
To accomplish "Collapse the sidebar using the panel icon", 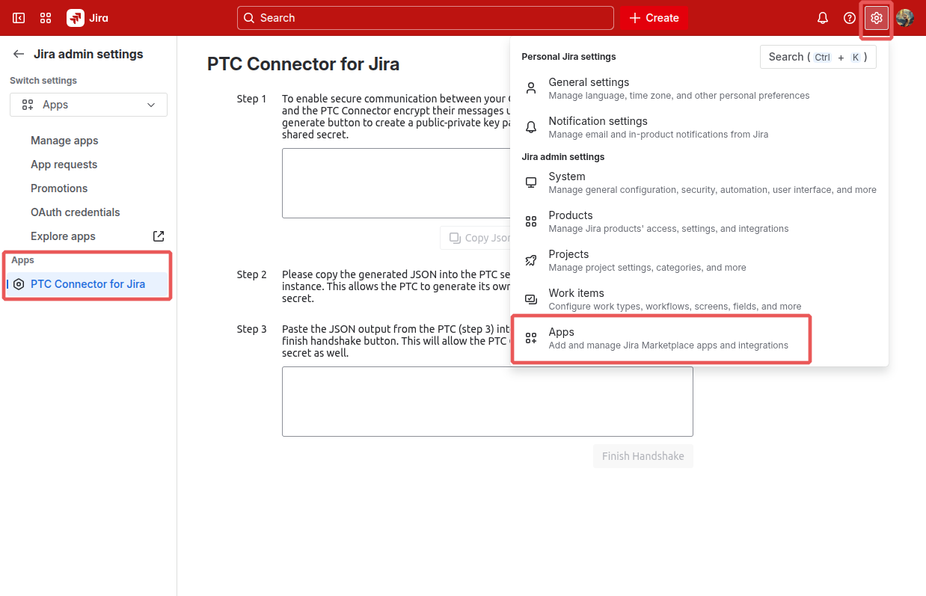I will point(18,17).
